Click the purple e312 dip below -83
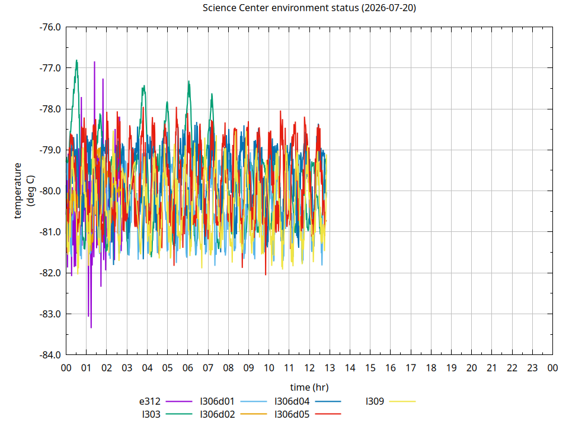 tap(91, 326)
